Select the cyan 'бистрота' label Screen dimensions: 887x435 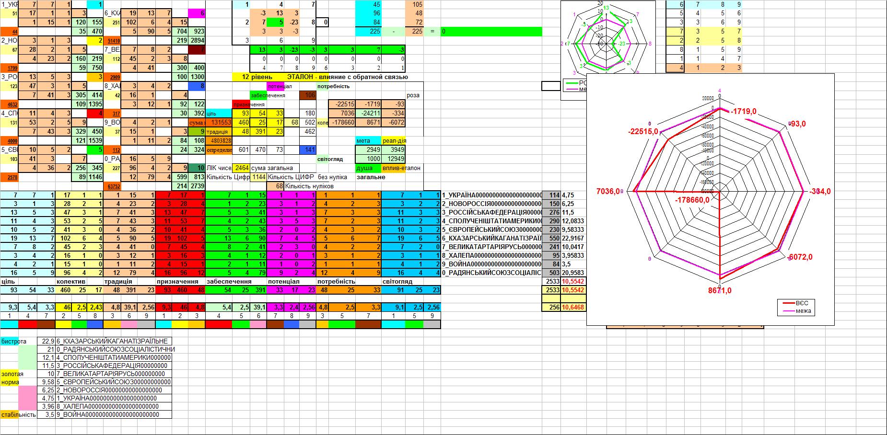(x=13, y=341)
